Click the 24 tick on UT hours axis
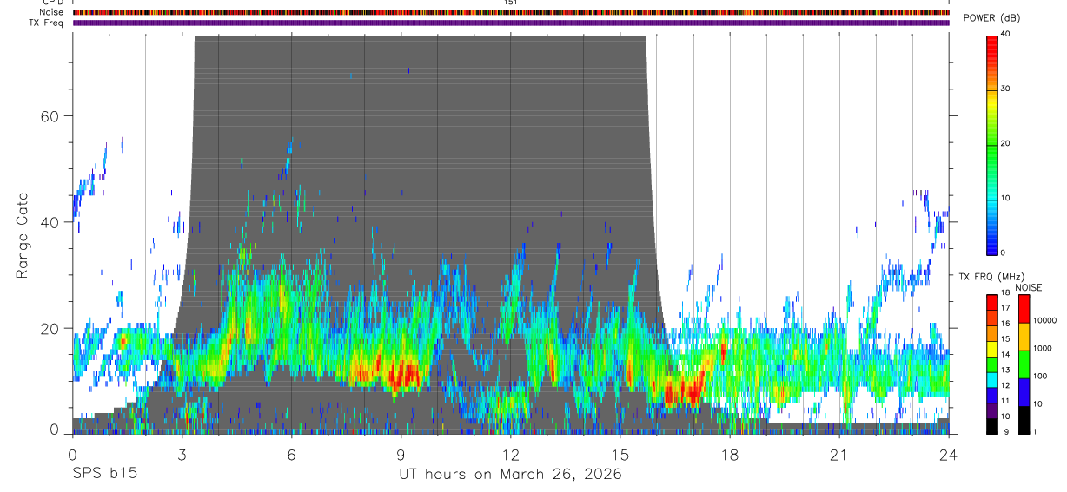 (x=948, y=454)
